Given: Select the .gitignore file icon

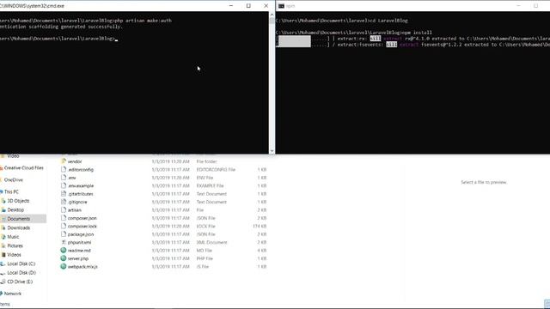Looking at the screenshot, I should 64,202.
